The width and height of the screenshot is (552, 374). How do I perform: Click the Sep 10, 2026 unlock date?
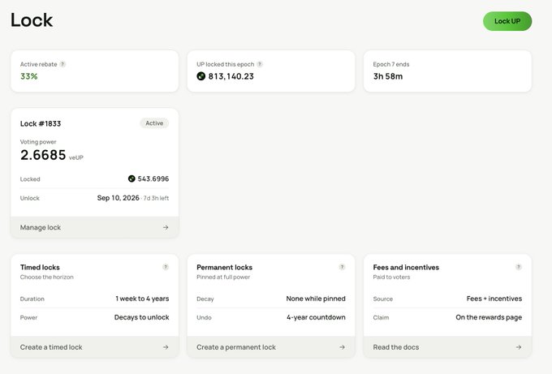click(x=119, y=198)
